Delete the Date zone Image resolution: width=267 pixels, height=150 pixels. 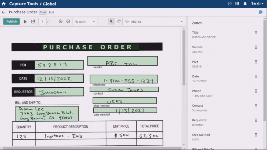pos(256,76)
